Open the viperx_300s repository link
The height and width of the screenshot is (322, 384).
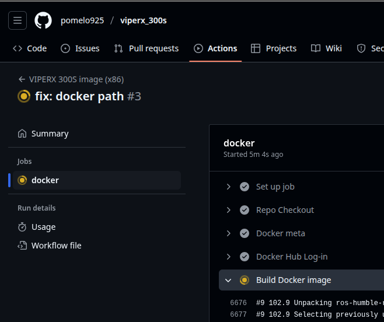(x=143, y=20)
